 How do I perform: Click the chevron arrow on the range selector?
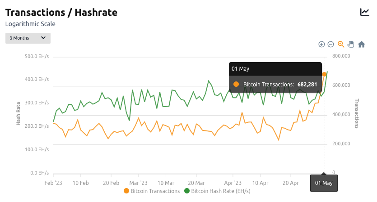click(43, 38)
